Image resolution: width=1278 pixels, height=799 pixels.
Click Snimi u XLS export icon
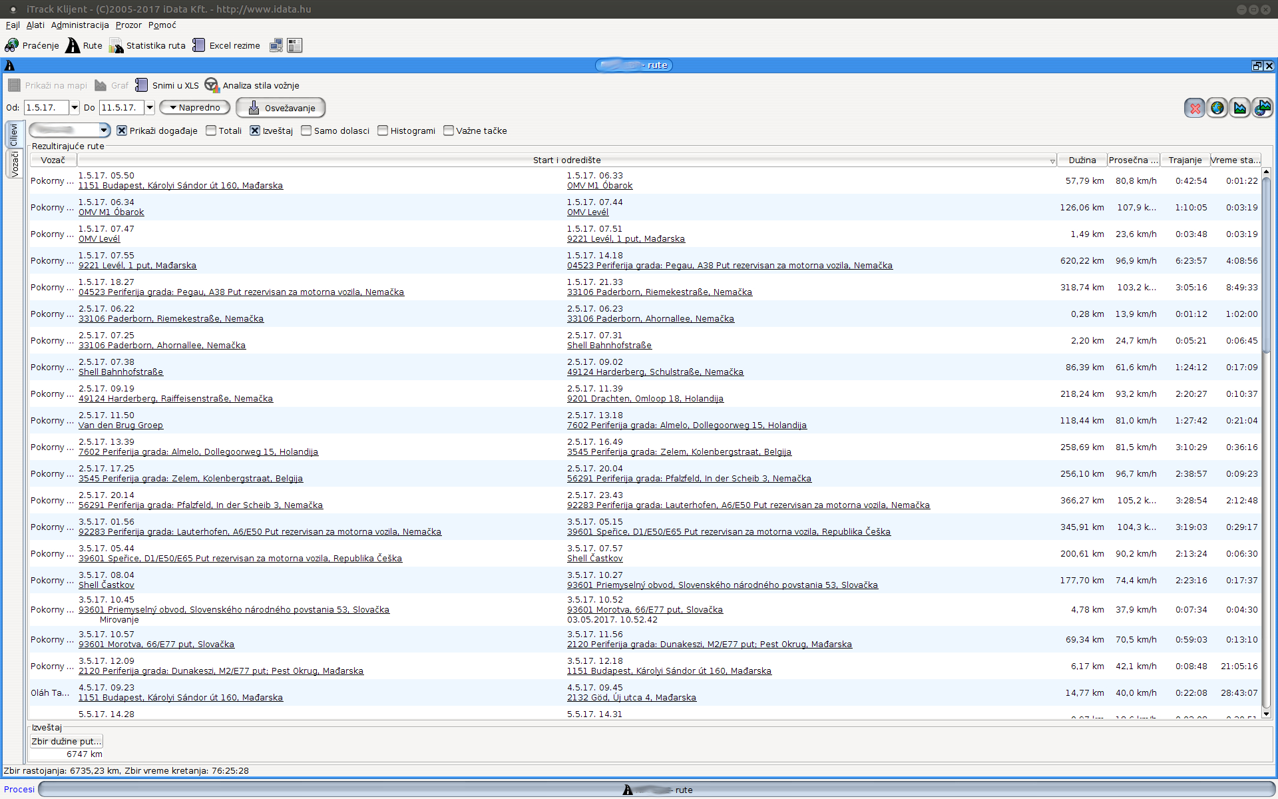click(x=142, y=85)
